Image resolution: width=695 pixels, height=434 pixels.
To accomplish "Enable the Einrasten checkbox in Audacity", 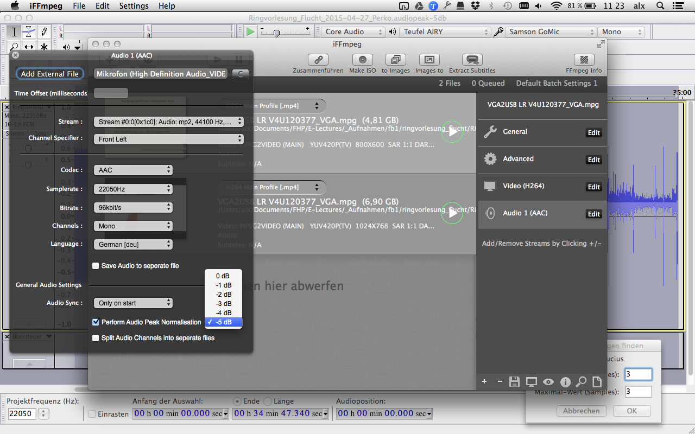I will 92,414.
